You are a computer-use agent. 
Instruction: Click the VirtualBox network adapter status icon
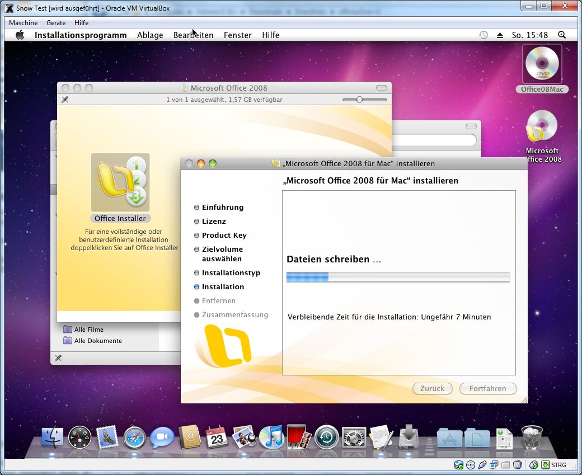click(494, 464)
